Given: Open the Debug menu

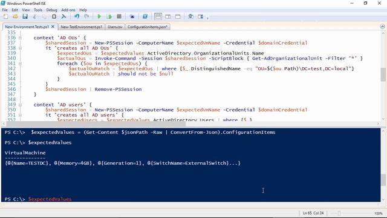Looking at the screenshot, I should click(x=51, y=10).
